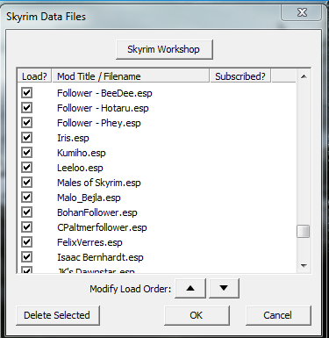Confirm with the OK button
Image resolution: width=329 pixels, height=338 pixels.
[197, 315]
